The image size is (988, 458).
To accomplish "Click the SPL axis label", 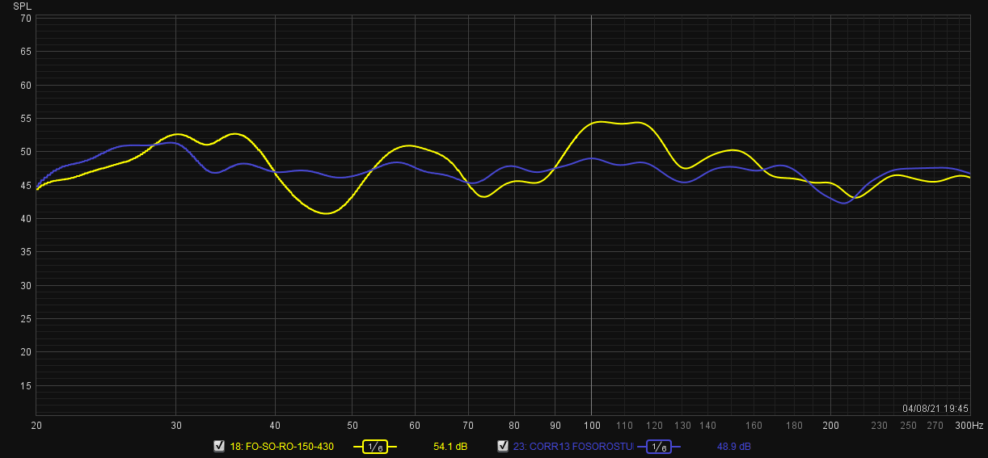I will coord(22,6).
